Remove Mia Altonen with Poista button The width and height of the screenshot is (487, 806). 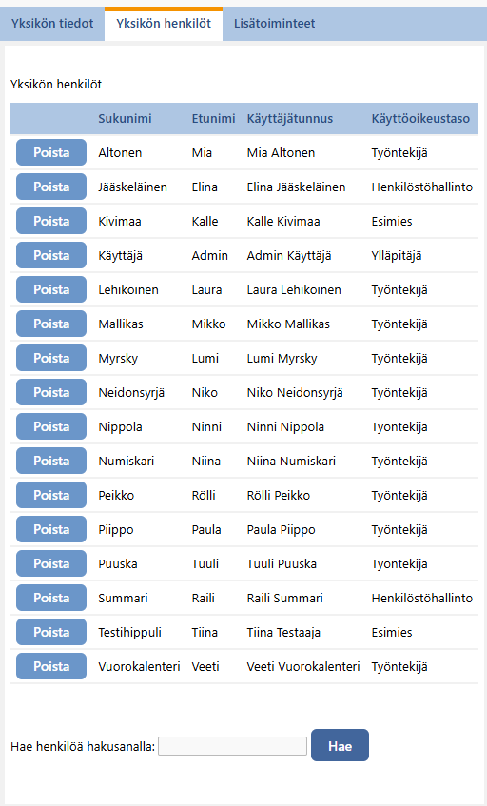(x=51, y=152)
